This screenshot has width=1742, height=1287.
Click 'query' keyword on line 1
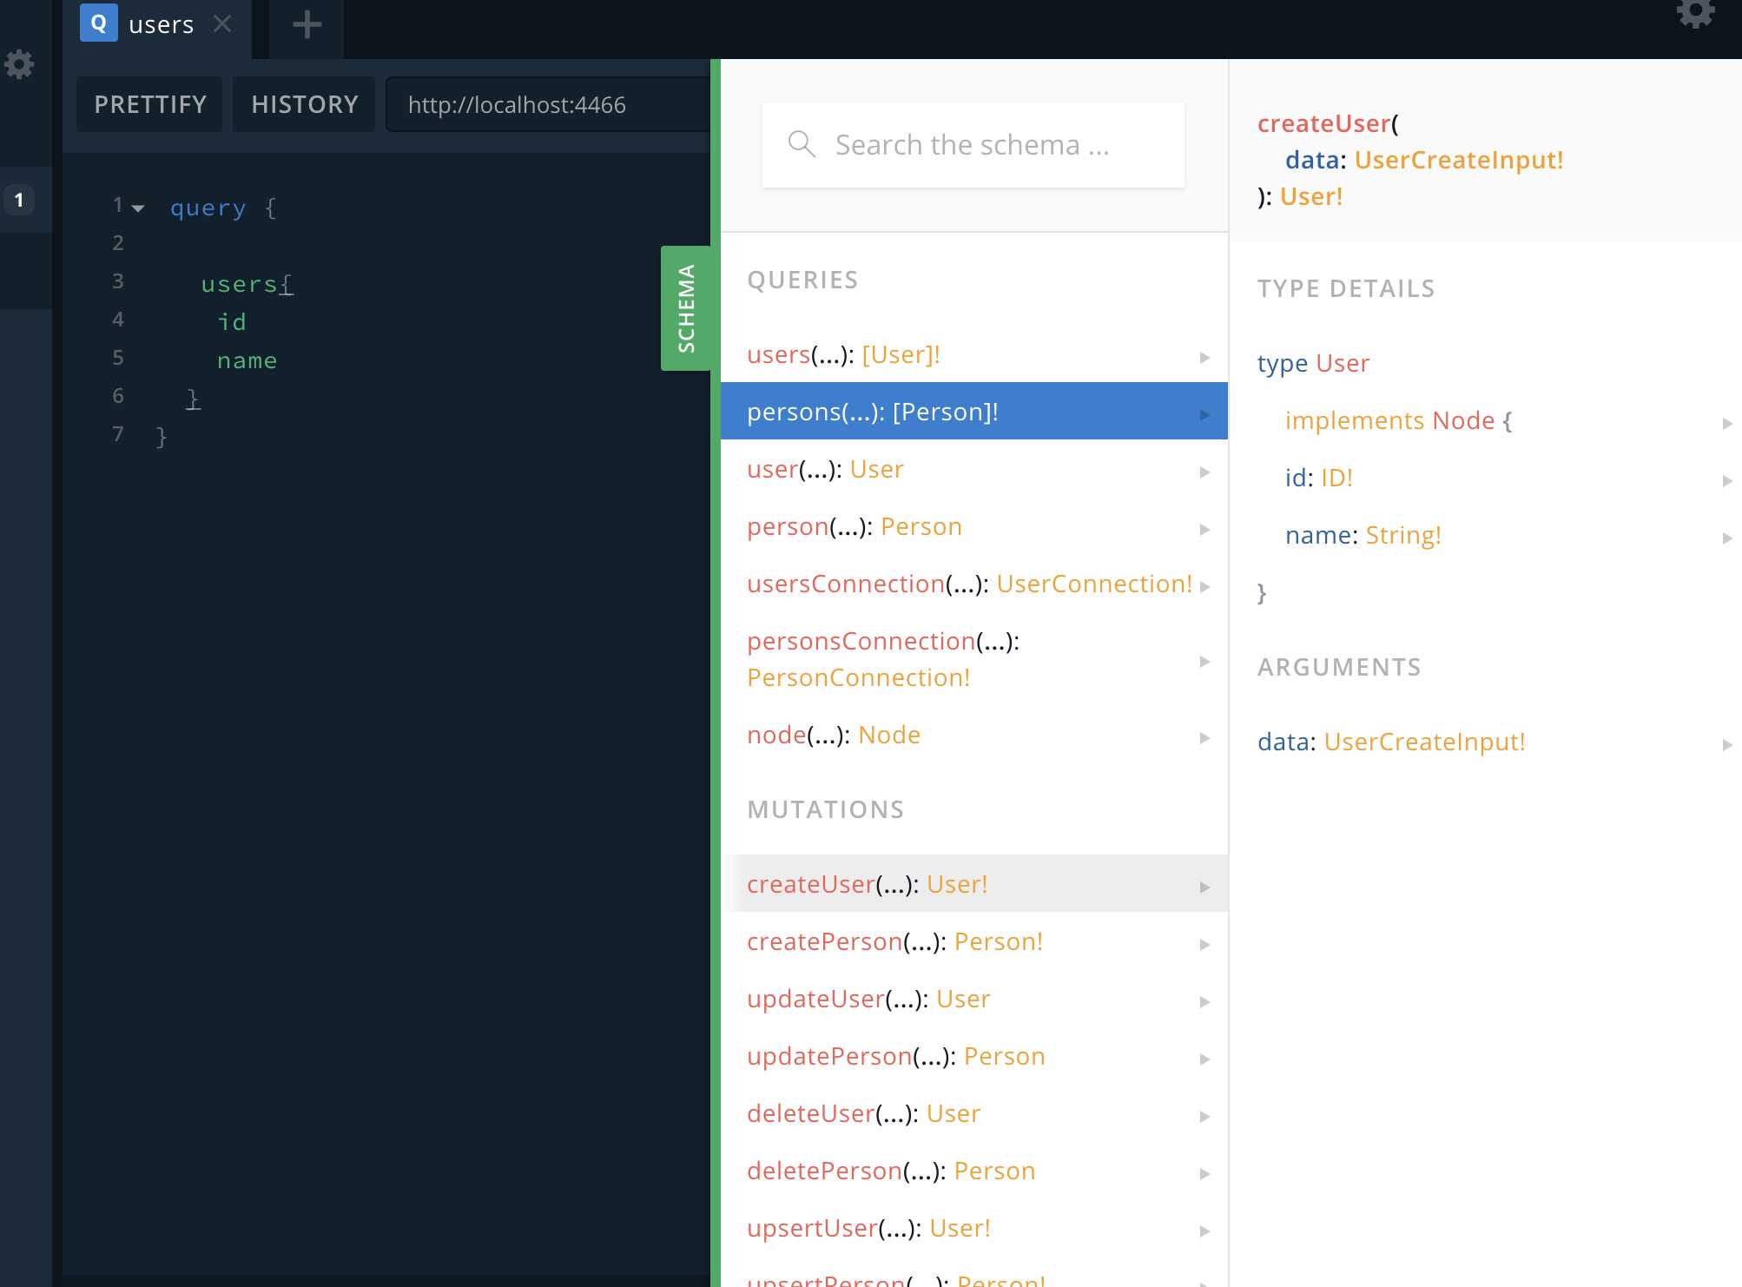coord(208,208)
